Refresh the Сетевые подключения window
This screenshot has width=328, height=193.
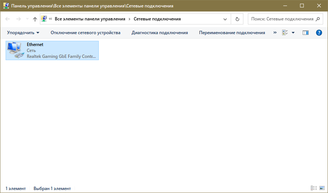pyautogui.click(x=237, y=19)
